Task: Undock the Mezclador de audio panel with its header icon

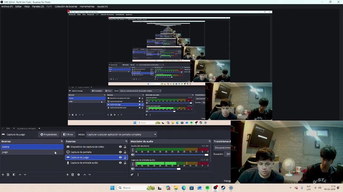Action: click(x=210, y=141)
